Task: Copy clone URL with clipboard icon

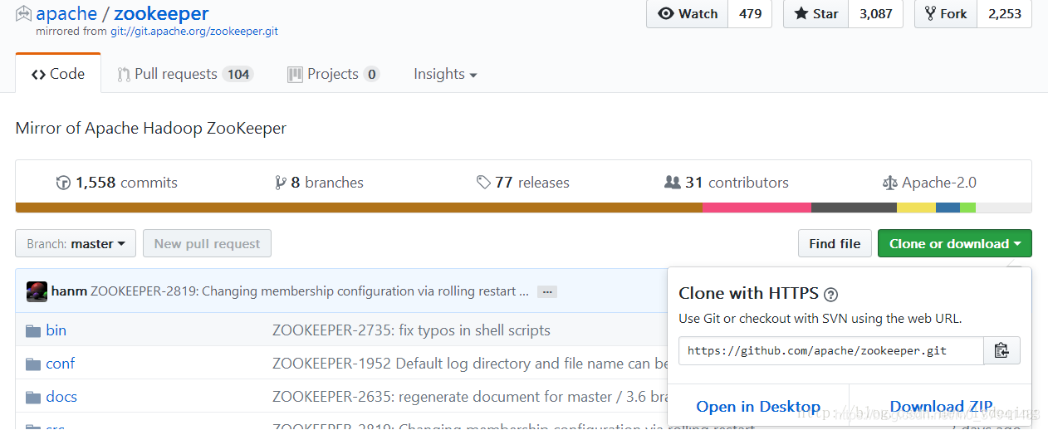Action: pos(1002,350)
